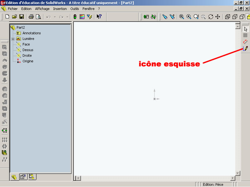Click the green Move/Size Features icon

coord(4,131)
